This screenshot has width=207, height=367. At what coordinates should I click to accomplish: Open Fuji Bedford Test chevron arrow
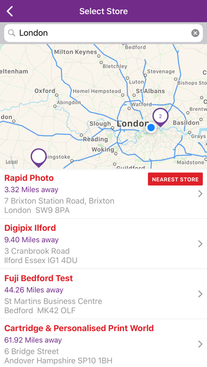click(200, 294)
